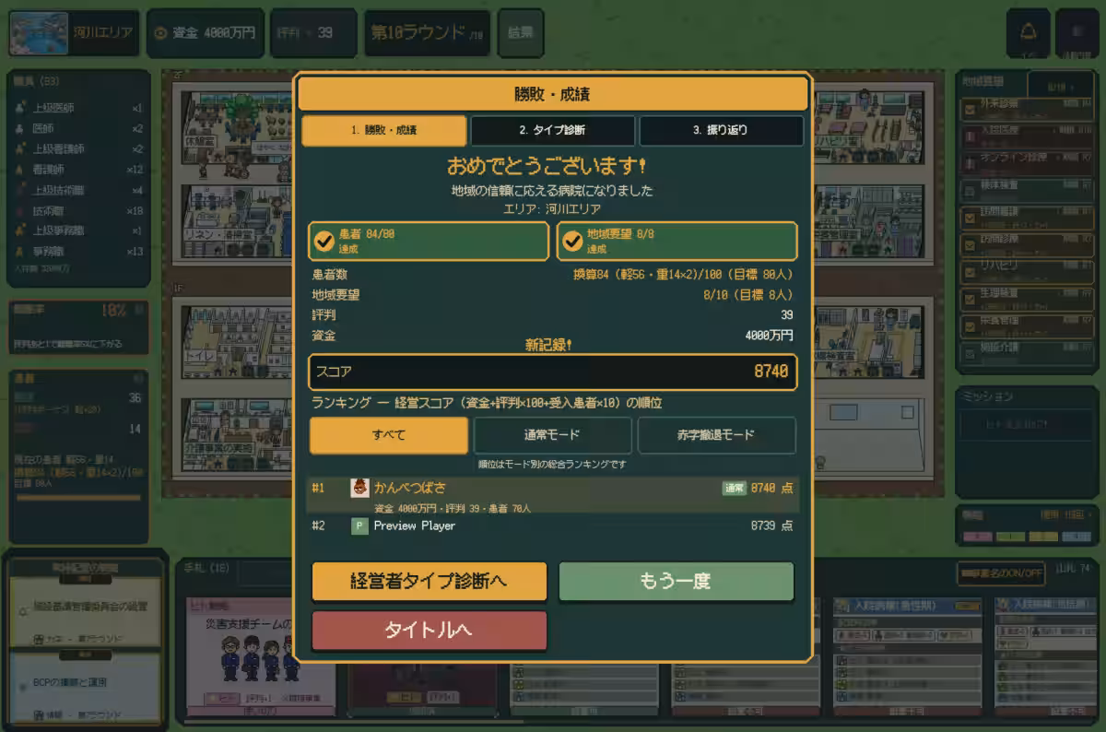The height and width of the screenshot is (732, 1106).
Task: Filter ranking by すべて
Action: 388,435
